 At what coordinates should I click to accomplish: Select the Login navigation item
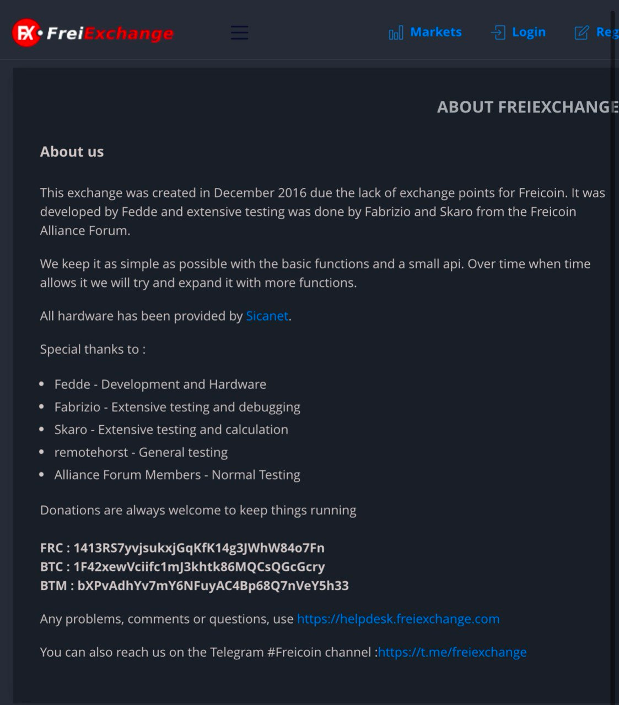pyautogui.click(x=529, y=32)
